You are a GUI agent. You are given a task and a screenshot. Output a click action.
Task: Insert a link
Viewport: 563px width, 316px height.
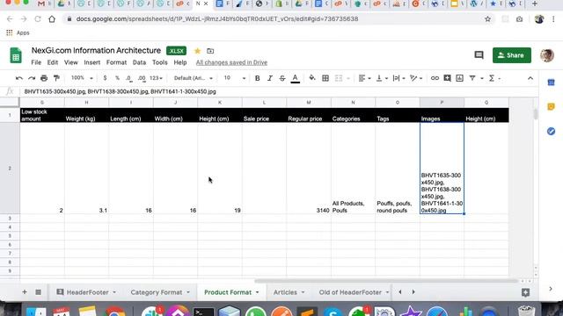pos(435,78)
